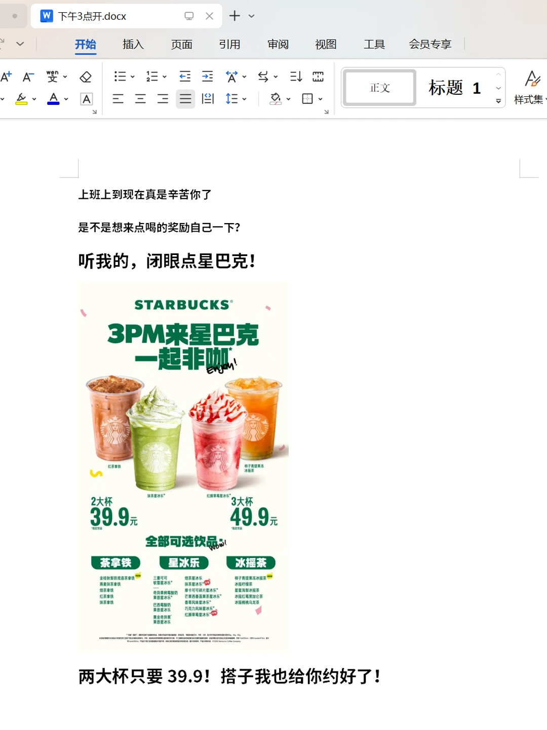Align paragraph right
Viewport: 547px width, 730px height.
(163, 99)
